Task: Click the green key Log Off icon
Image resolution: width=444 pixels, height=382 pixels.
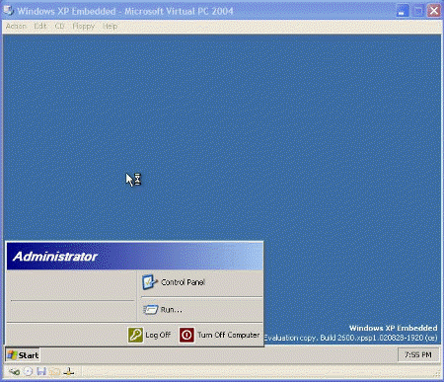Action: point(135,335)
